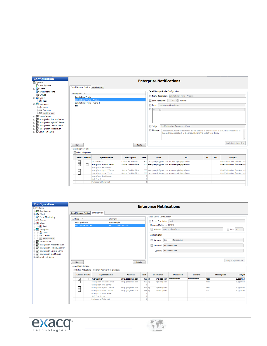Toggle the Message checkbox in profile configuration
Viewport: 267px width, 346px height.
[150, 130]
